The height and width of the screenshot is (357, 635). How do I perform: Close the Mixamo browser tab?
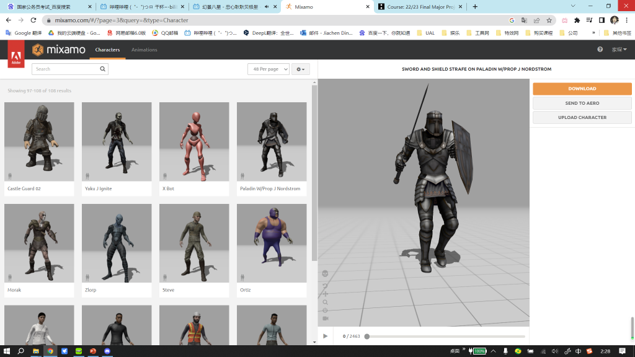[368, 7]
